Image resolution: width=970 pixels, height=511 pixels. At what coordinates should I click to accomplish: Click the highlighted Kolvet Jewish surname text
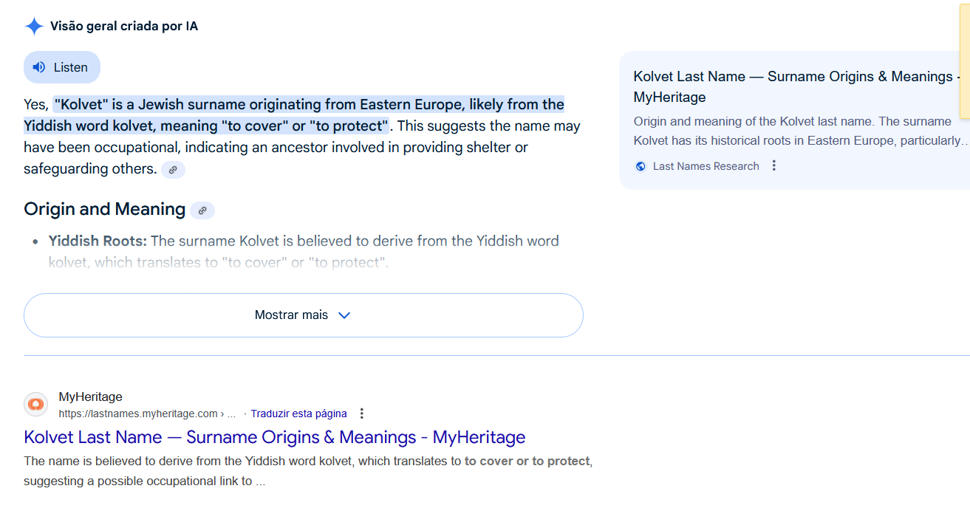[294, 114]
